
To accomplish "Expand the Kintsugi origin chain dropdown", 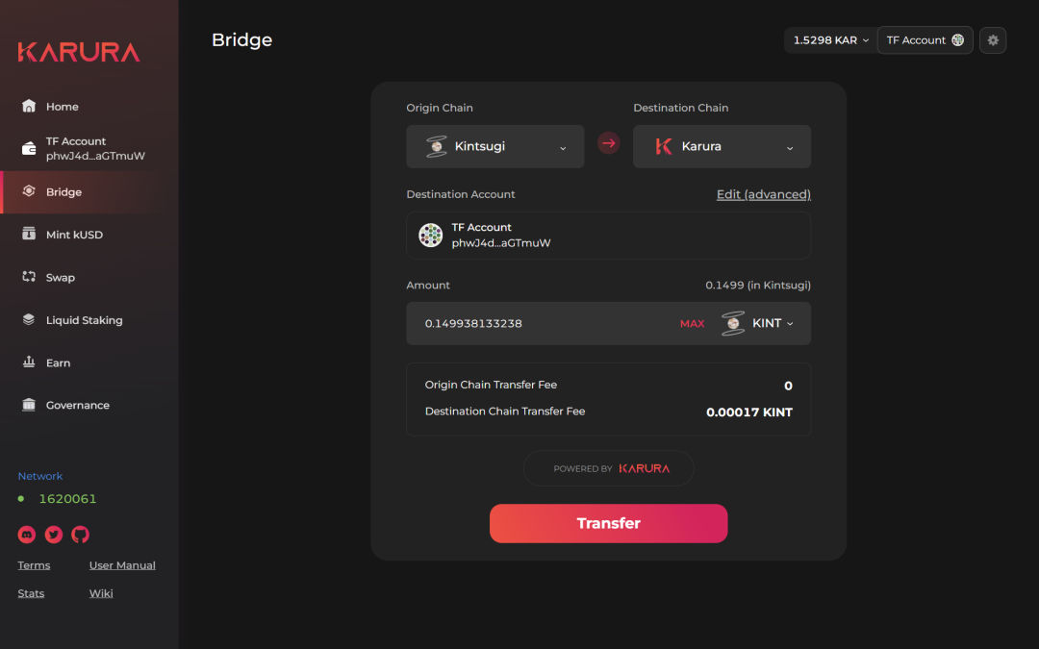I will click(x=495, y=146).
